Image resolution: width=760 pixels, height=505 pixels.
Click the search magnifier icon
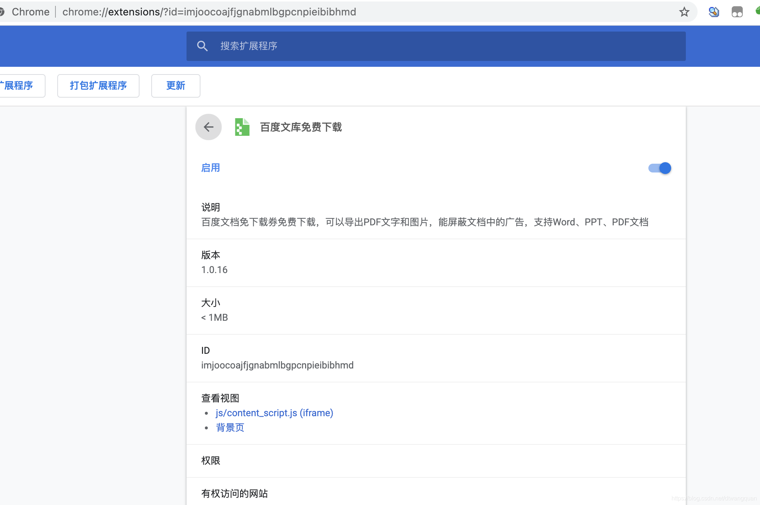point(202,46)
